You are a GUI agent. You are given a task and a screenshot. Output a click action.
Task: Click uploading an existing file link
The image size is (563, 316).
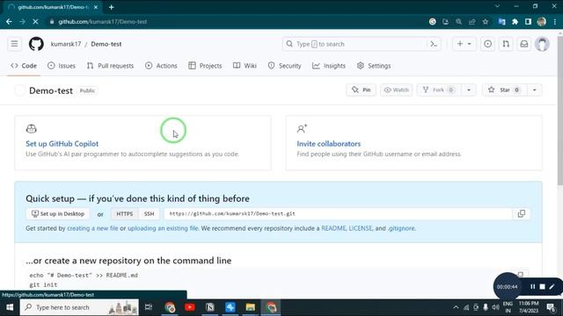[x=163, y=228]
